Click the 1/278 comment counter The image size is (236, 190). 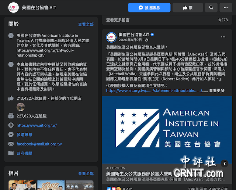coord(223,20)
